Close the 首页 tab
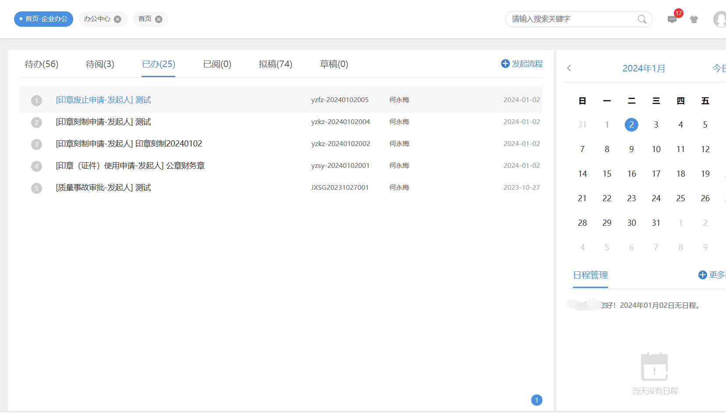Screen dimensions: 726x413 (x=159, y=19)
